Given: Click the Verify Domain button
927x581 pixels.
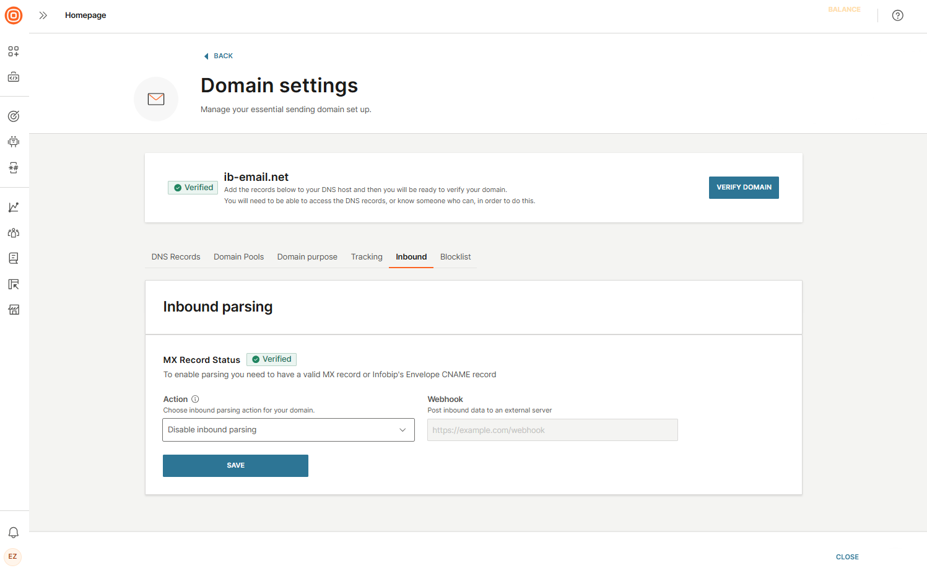Looking at the screenshot, I should click(x=743, y=188).
